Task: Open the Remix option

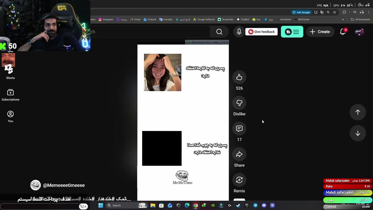Action: coord(239,180)
